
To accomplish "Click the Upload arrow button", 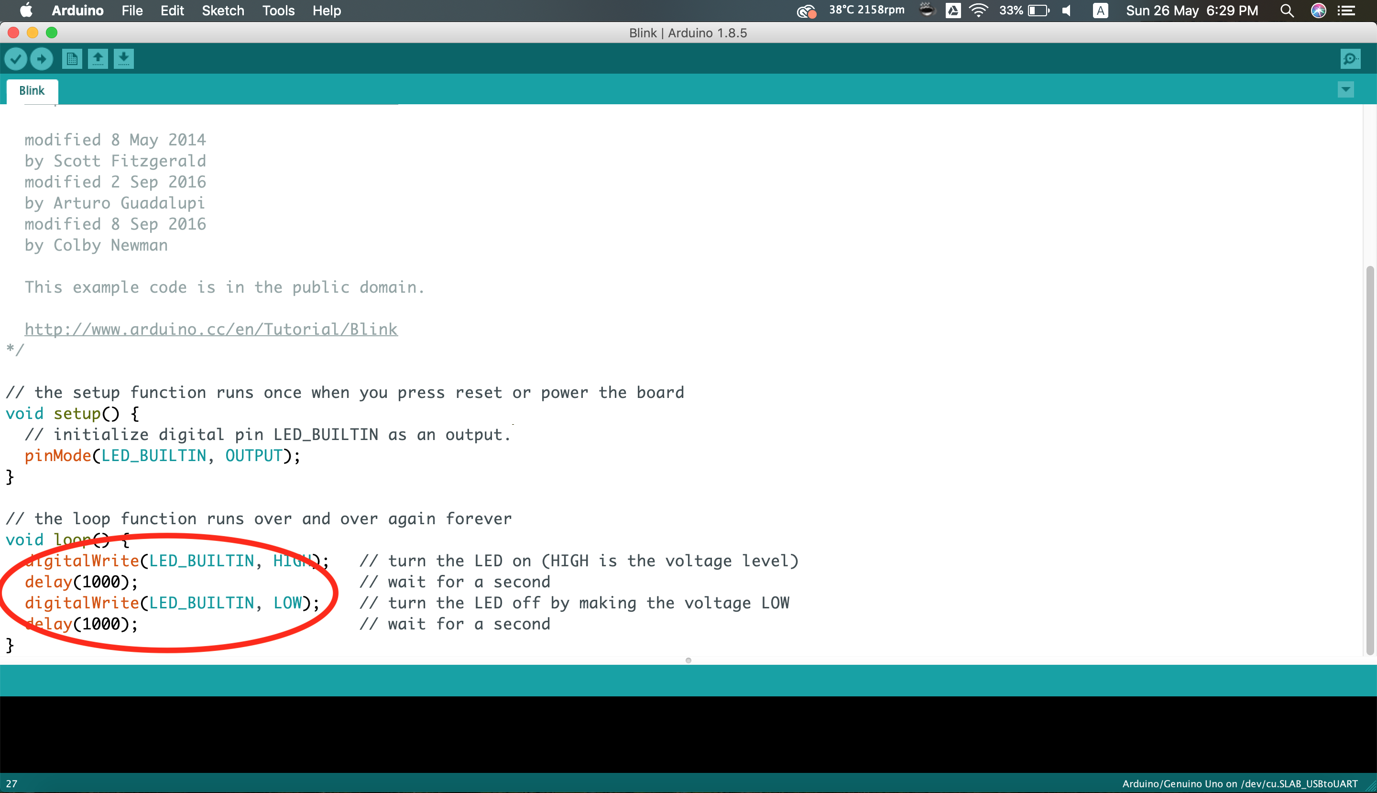I will pos(42,59).
